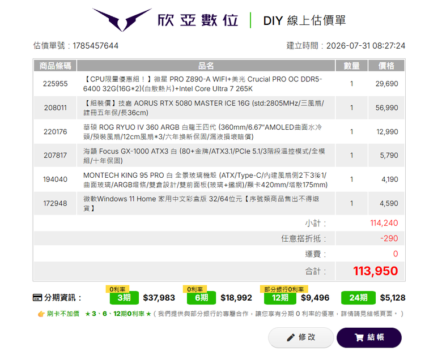Click the pointing hand icon beside 刷卡不加價
Viewport: 442px width, 364px height.
[x=41, y=314]
